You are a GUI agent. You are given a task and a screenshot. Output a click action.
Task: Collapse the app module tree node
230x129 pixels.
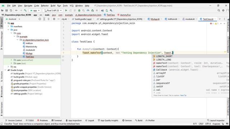click(x=5, y=23)
